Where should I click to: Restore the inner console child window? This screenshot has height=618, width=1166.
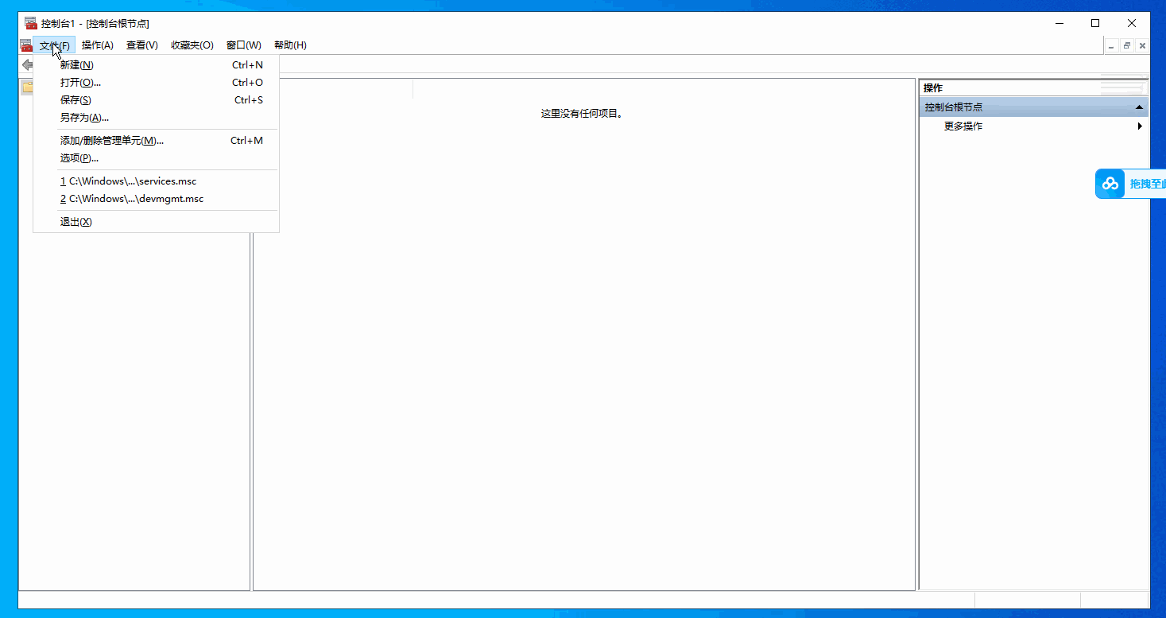[1127, 46]
